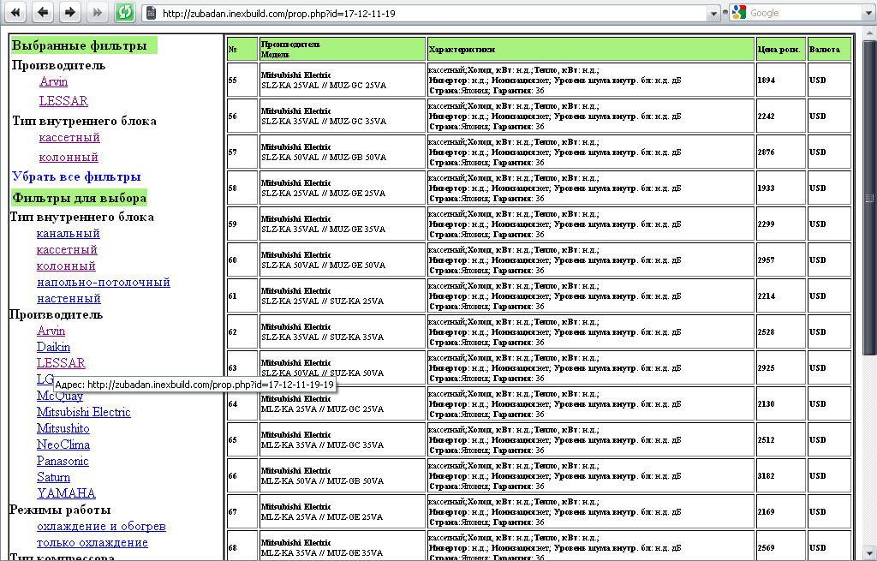Go forward with the right arrow button
Image resolution: width=877 pixels, height=561 pixels.
(70, 12)
